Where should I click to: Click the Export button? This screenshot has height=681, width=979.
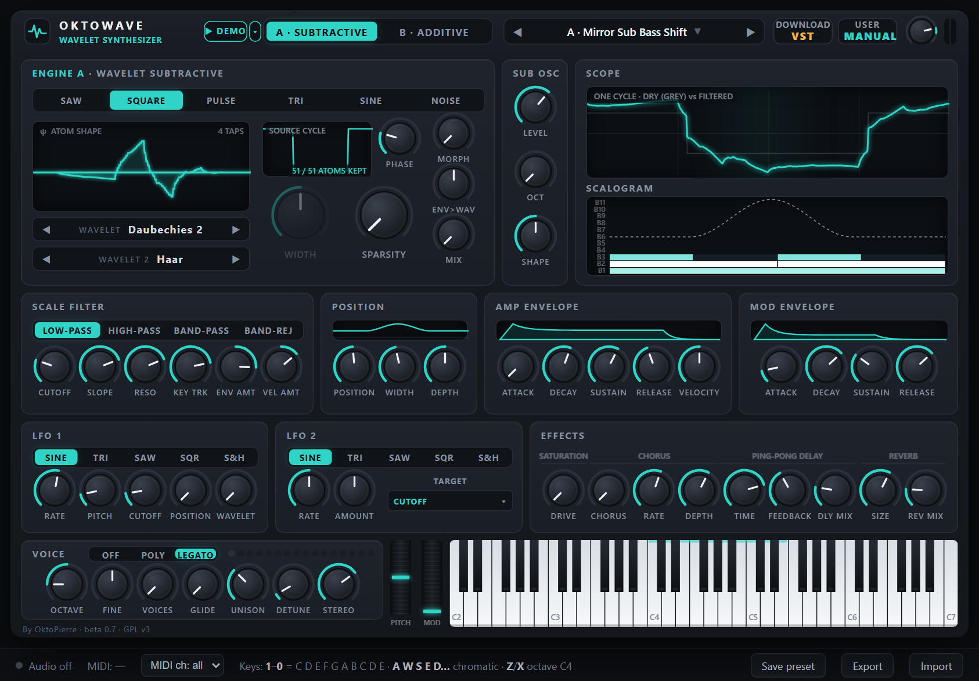point(868,666)
